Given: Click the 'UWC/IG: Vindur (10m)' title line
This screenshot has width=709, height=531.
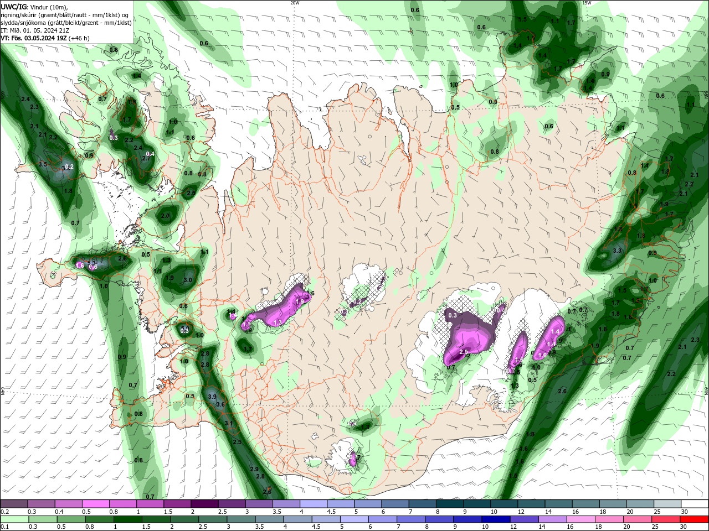Looking at the screenshot, I should pyautogui.click(x=34, y=7).
